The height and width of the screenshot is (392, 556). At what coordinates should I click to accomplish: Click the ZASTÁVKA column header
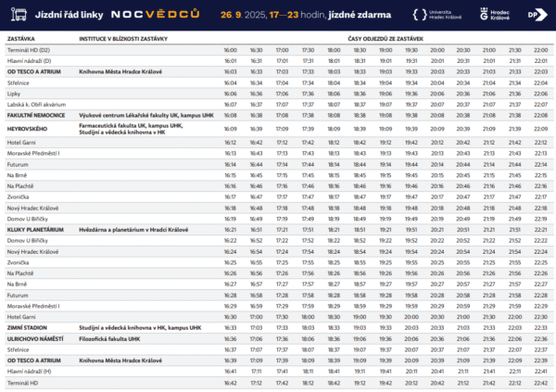21,39
